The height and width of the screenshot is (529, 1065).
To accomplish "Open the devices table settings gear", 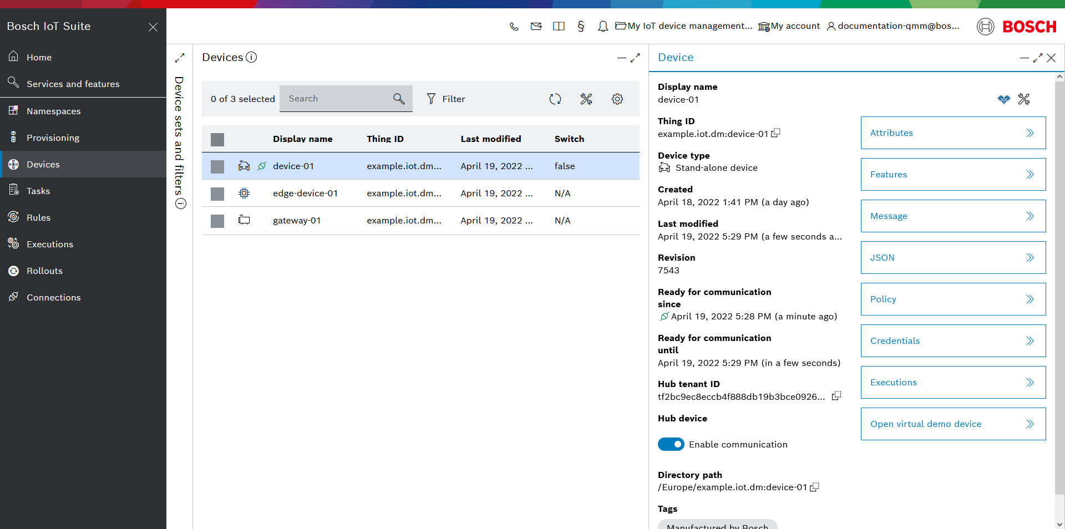I will point(617,99).
